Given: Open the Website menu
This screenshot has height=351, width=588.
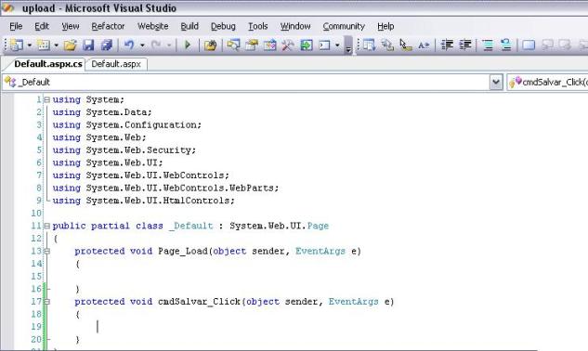Looking at the screenshot, I should [153, 26].
